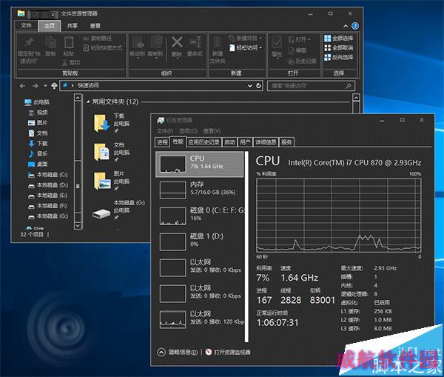Select 桌面 in navigation pane
This screenshot has width=444, height=377.
point(38,164)
